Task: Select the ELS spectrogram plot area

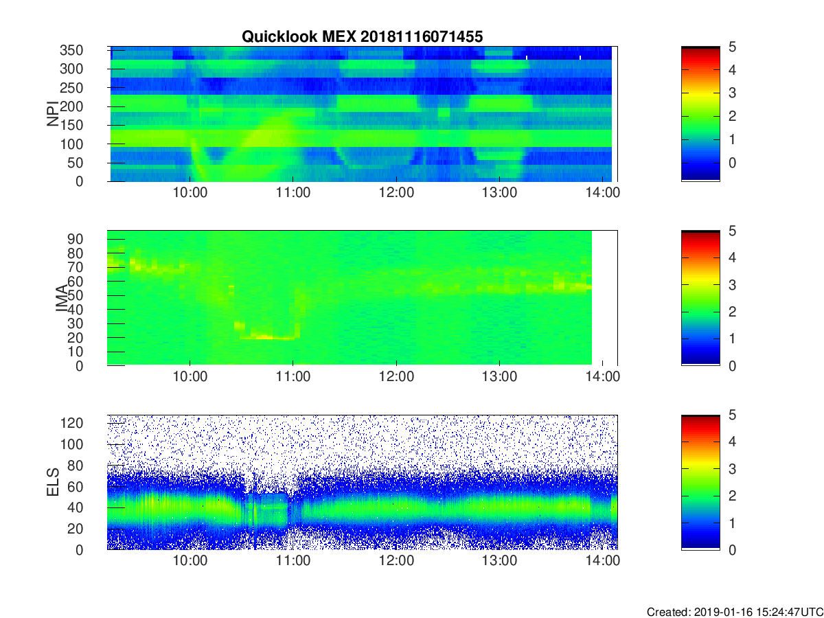Action: pos(362,482)
